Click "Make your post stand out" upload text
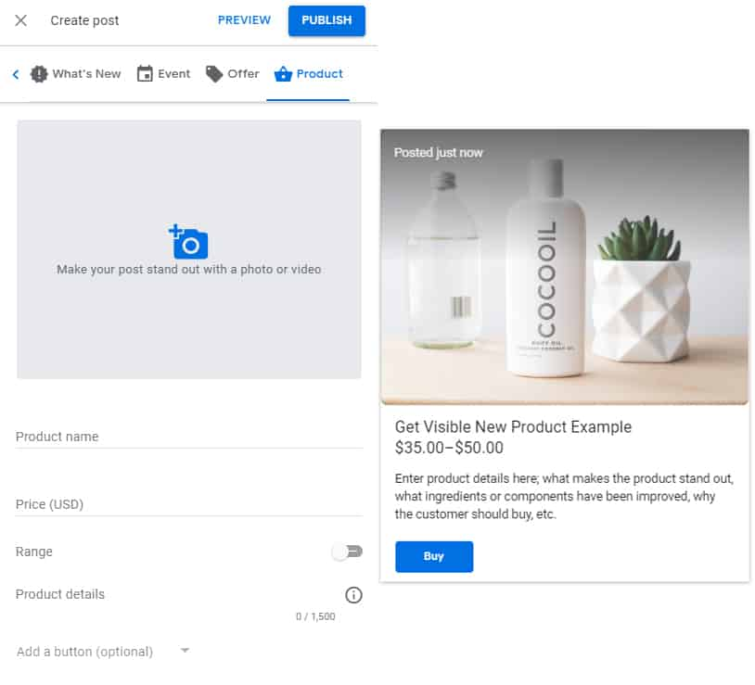This screenshot has height=685, width=755. pyautogui.click(x=189, y=270)
